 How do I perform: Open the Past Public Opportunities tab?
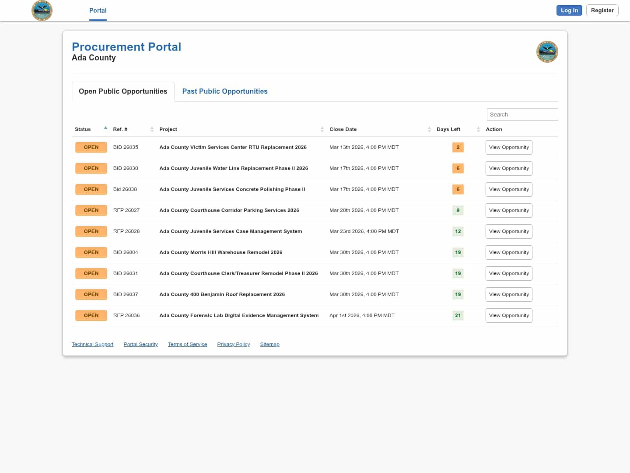click(x=225, y=91)
